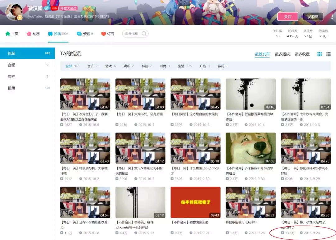Click the pink 动态 flower icon

29,34
